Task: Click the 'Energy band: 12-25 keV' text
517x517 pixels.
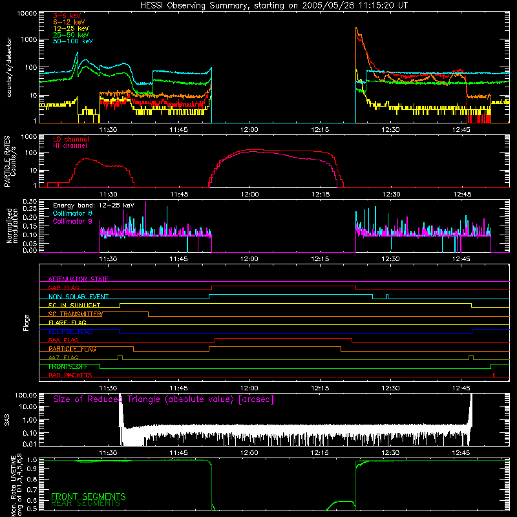Action: (x=94, y=206)
